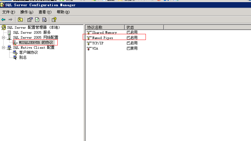Click the Shared Memory protocol icon
The image size is (251, 141).
tap(89, 32)
